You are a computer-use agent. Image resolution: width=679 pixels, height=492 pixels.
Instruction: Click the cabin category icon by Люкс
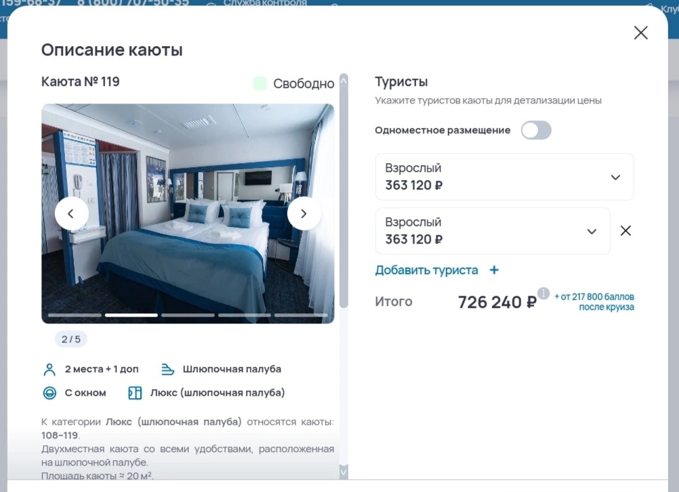[x=135, y=393]
